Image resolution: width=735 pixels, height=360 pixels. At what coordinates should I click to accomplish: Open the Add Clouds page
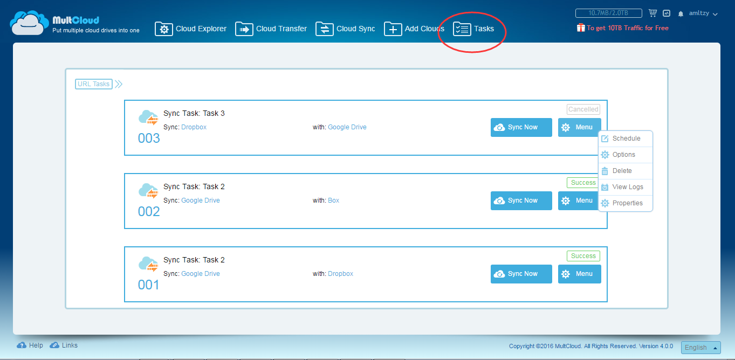click(x=414, y=29)
